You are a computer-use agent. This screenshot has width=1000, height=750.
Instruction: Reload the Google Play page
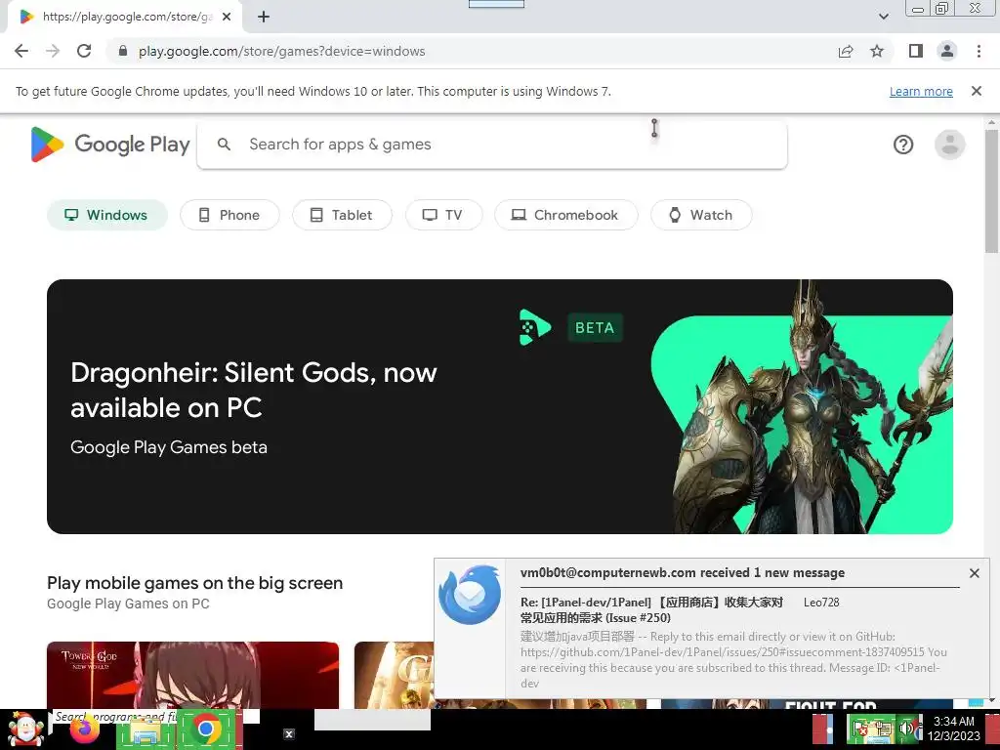coord(84,51)
